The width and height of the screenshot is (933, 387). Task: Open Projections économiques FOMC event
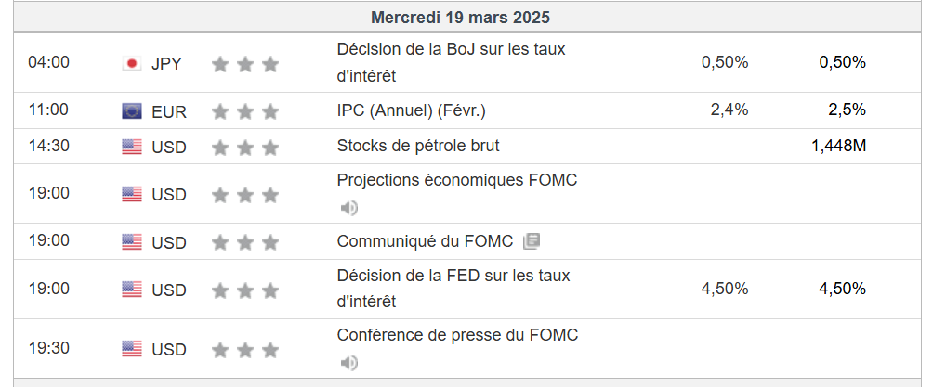(457, 180)
